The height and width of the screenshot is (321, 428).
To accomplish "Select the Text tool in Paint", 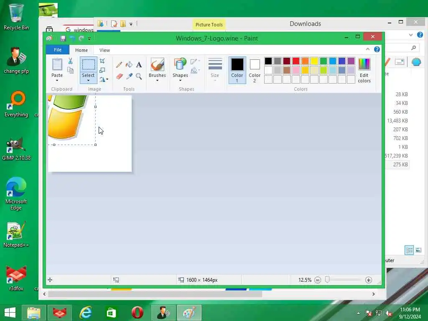I will click(139, 65).
